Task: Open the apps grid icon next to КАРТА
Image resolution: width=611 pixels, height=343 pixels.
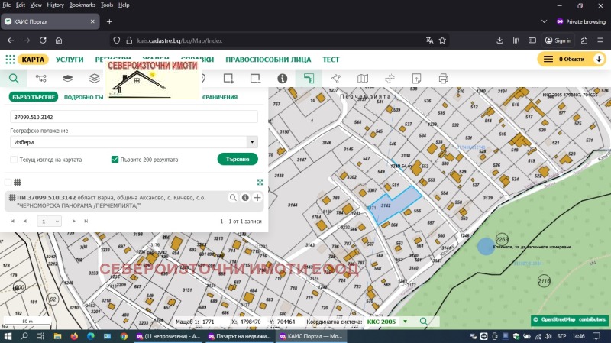Action: 10,59
